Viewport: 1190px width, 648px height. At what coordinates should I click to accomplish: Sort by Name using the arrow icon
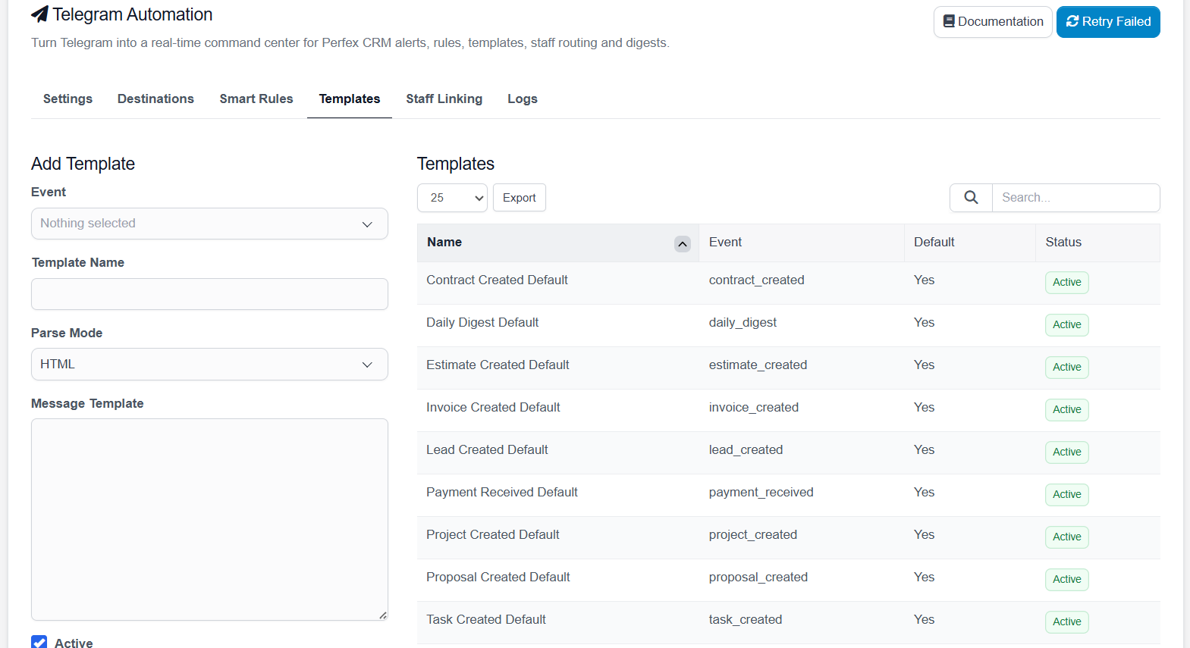pos(683,244)
